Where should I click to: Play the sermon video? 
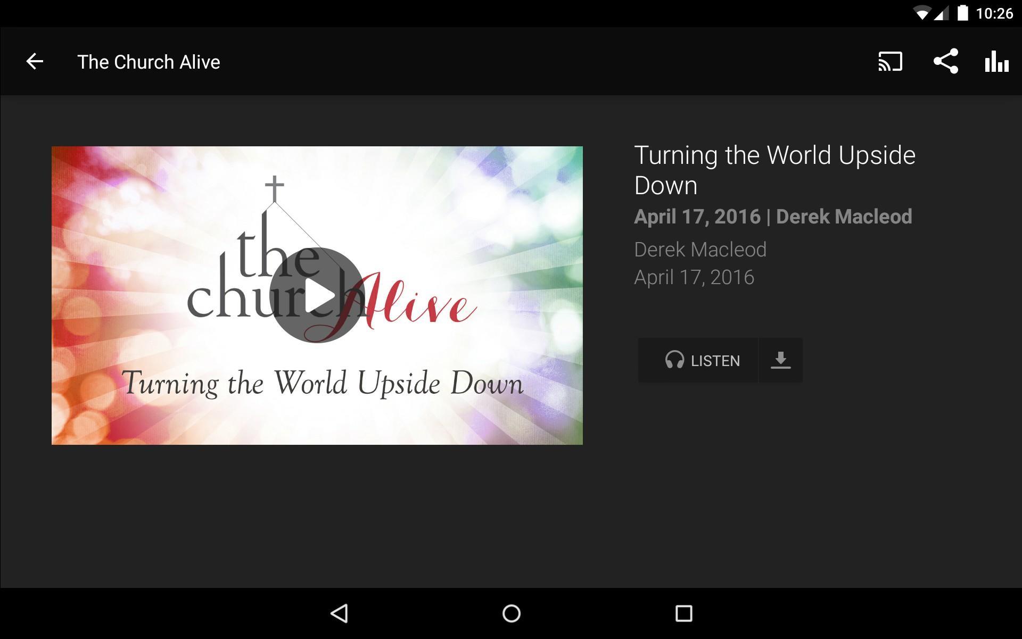click(x=317, y=295)
